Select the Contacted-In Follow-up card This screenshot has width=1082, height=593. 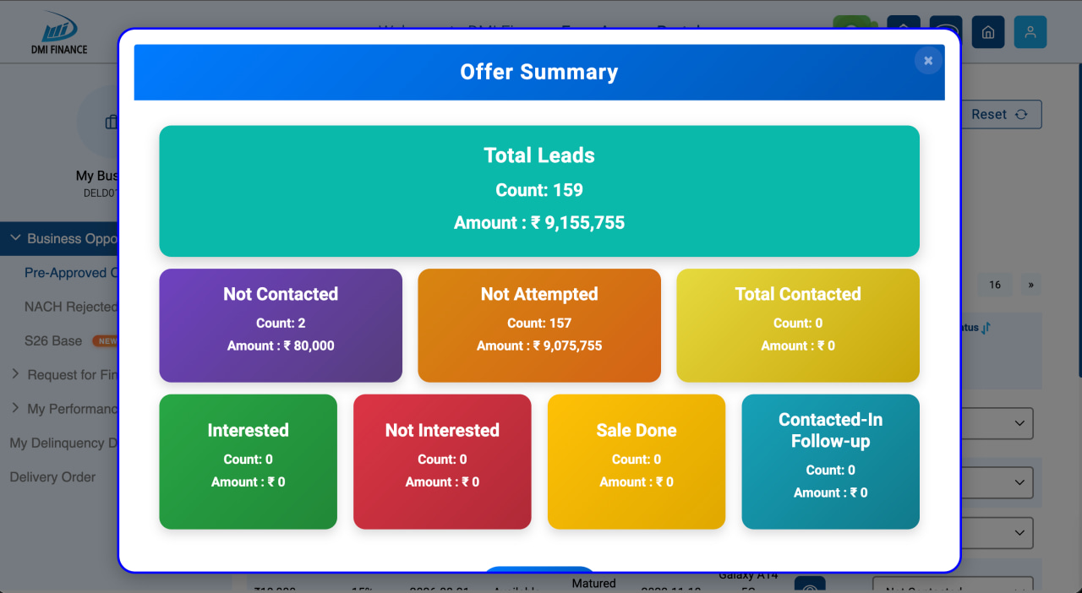tap(830, 462)
